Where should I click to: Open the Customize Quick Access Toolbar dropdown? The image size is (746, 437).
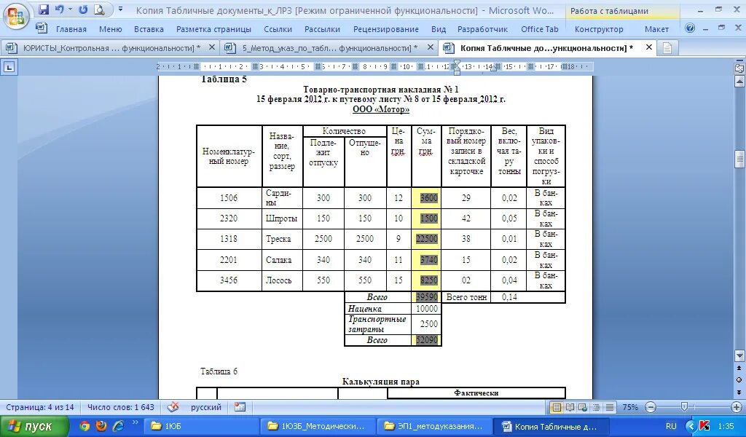coord(120,9)
